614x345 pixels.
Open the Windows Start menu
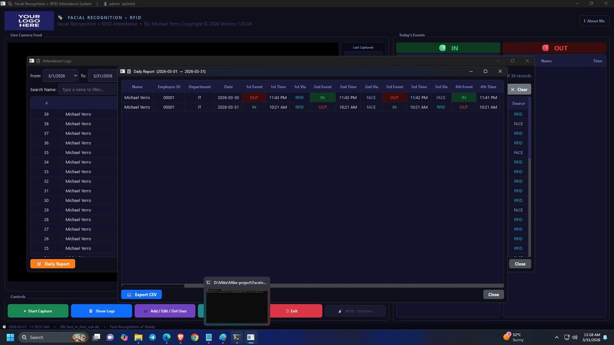coord(10,337)
